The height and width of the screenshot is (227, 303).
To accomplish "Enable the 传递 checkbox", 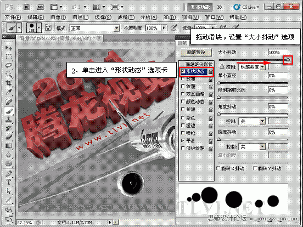I will pyautogui.click(x=183, y=109).
